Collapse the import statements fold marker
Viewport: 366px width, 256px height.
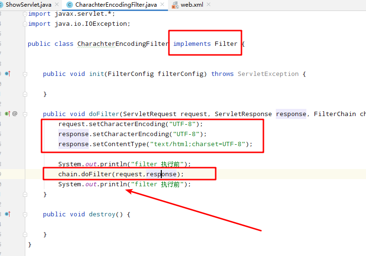click(x=25, y=14)
